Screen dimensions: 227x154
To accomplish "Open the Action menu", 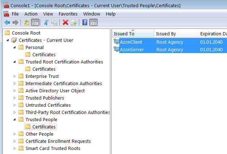I will [31, 14].
